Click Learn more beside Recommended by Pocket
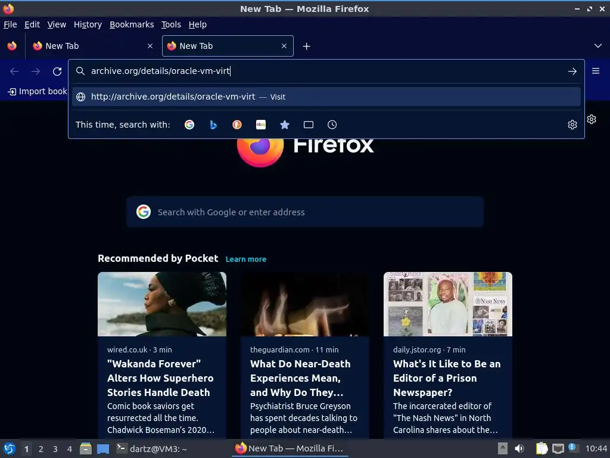This screenshot has height=458, width=610. tap(246, 259)
